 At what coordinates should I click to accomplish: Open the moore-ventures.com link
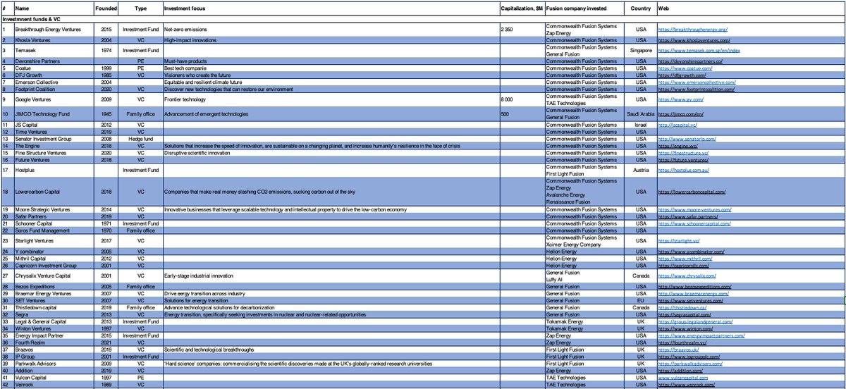pyautogui.click(x=694, y=210)
